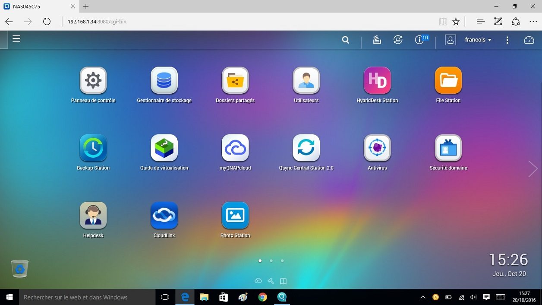
Task: Go to next desktop page arrow
Action: (533, 169)
